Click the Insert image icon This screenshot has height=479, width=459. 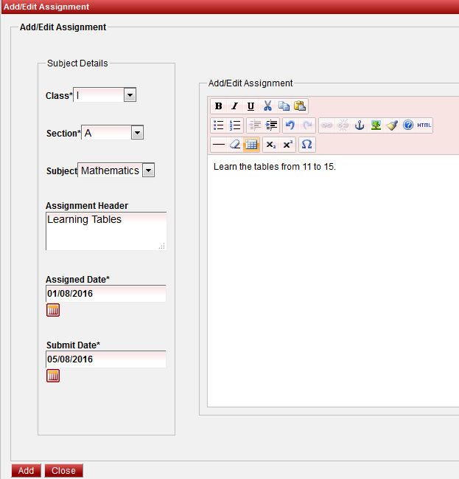coord(376,125)
